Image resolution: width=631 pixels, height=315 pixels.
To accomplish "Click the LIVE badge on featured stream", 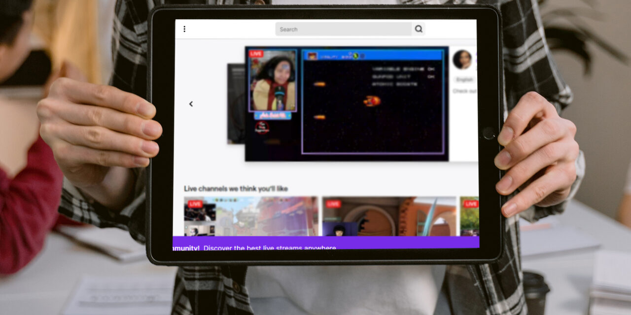I will click(256, 54).
